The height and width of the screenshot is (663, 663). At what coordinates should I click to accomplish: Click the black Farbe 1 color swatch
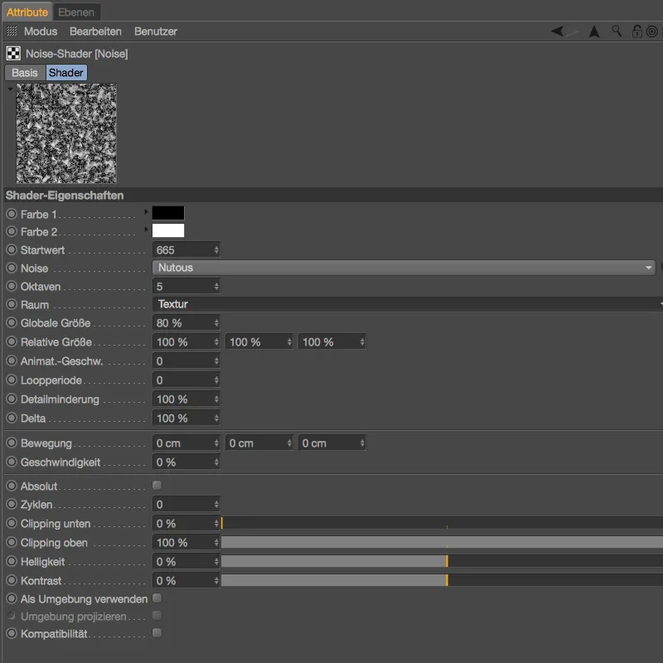pos(168,213)
